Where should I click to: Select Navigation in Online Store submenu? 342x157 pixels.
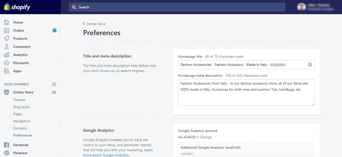coord(22,121)
